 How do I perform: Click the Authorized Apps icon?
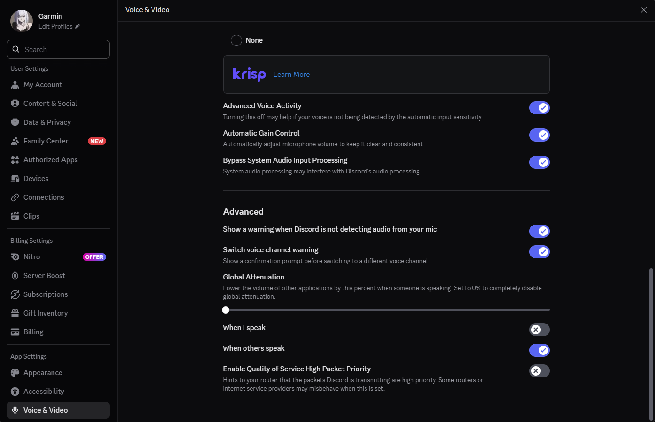click(15, 160)
